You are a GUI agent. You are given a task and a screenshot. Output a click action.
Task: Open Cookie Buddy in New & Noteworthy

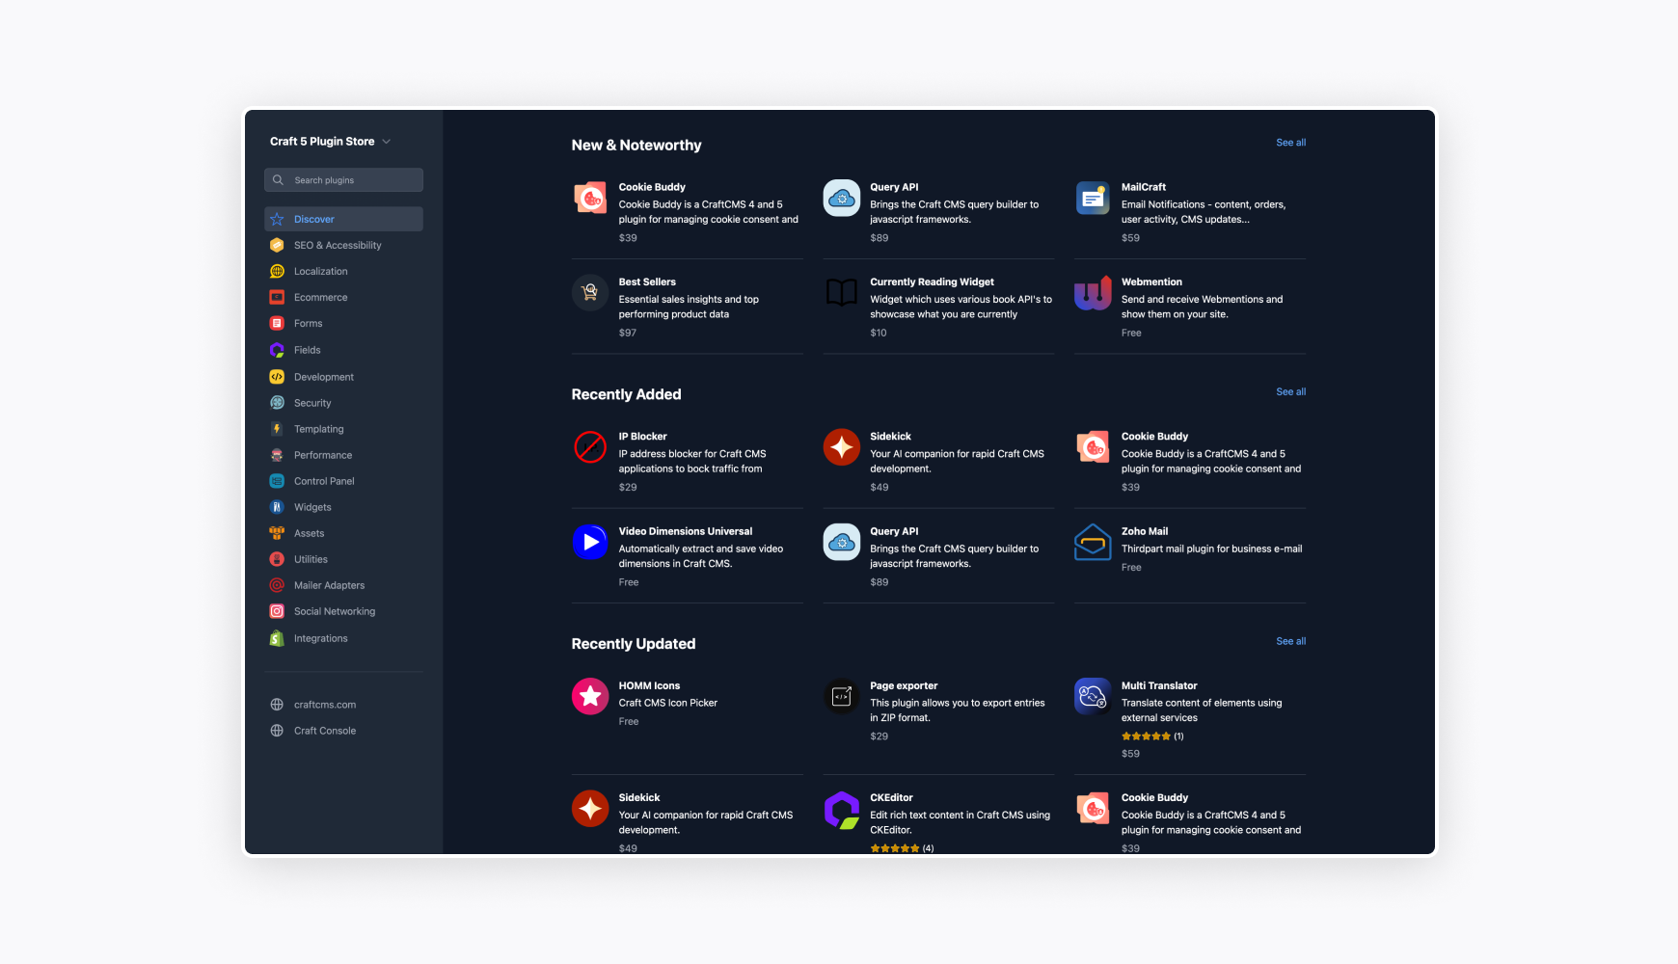(652, 187)
